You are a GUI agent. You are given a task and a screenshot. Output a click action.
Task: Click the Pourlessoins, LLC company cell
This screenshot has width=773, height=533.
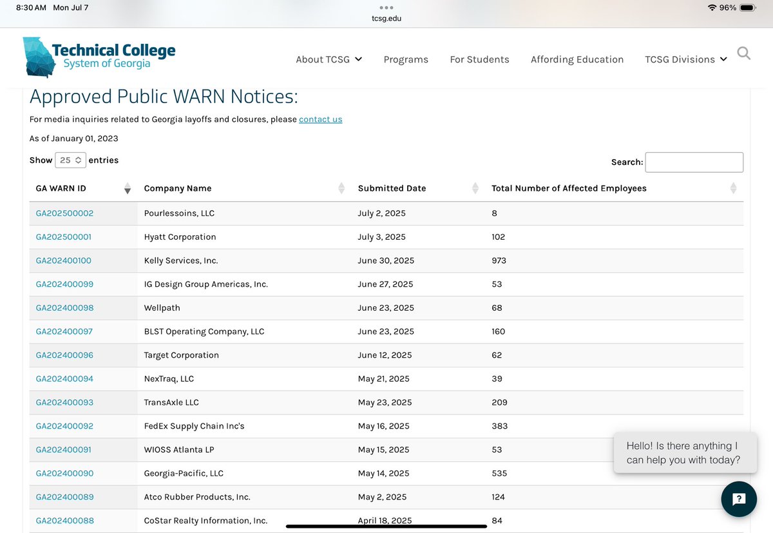(x=180, y=213)
